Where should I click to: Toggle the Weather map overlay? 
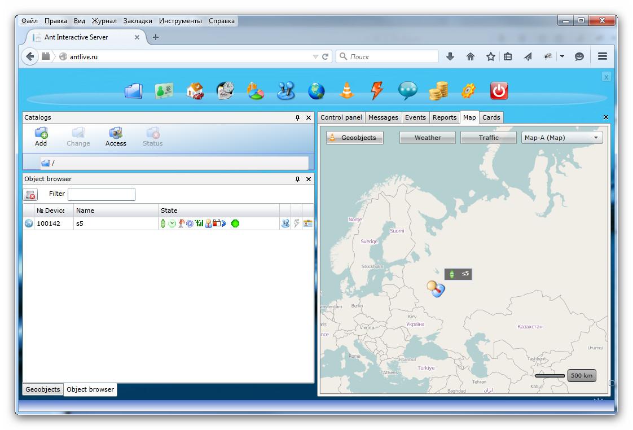click(x=428, y=138)
